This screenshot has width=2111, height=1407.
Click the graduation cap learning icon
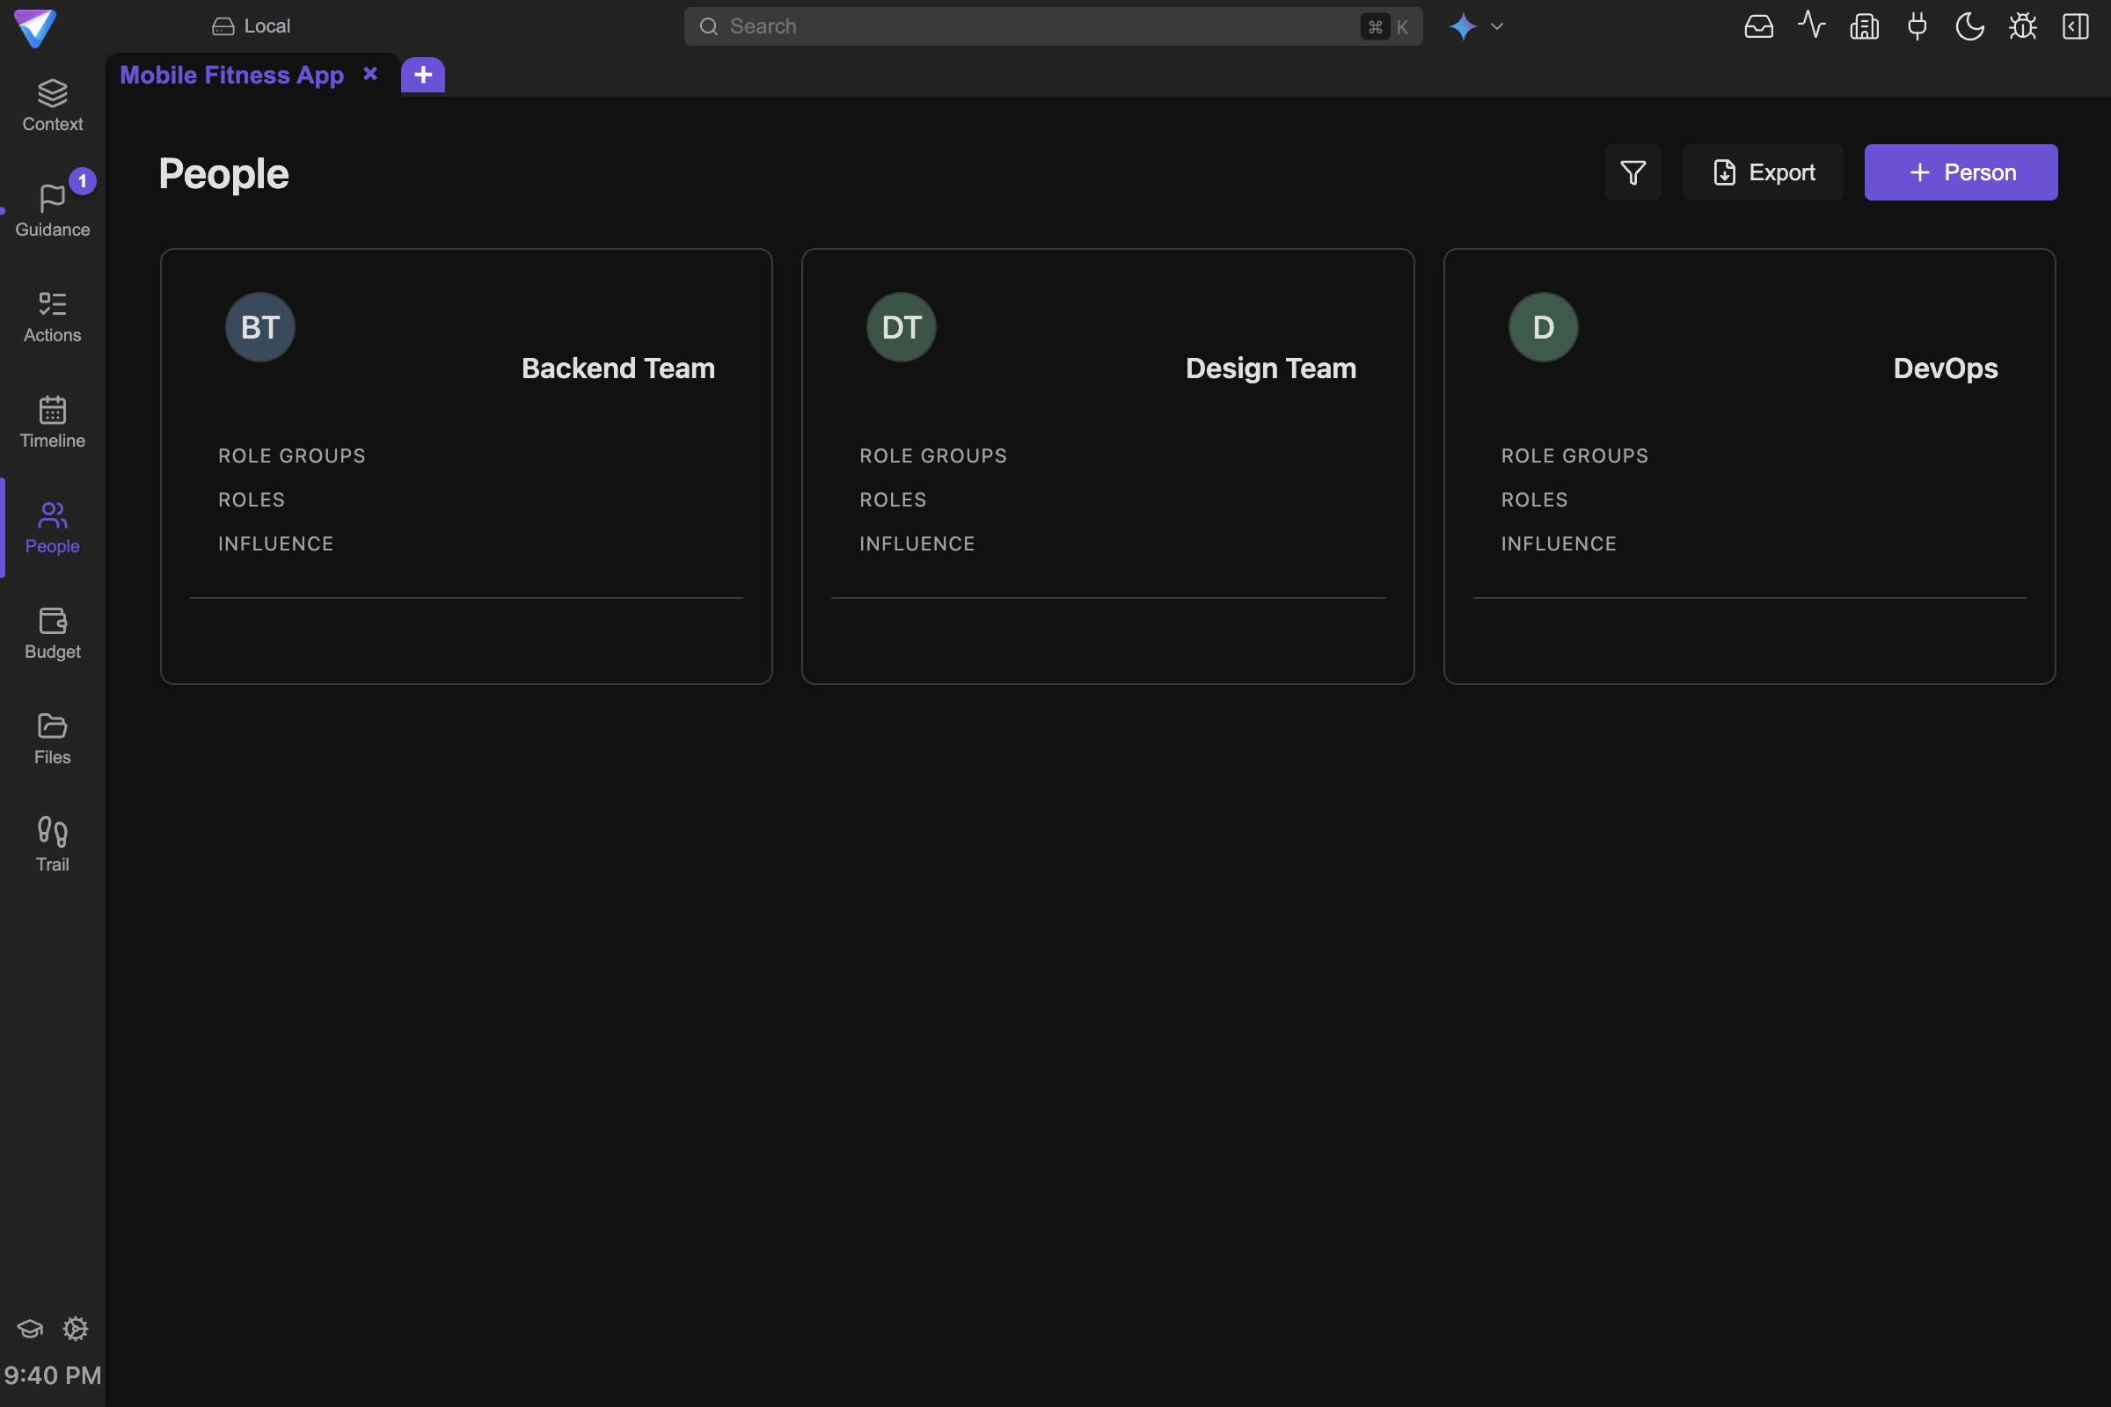(x=30, y=1329)
